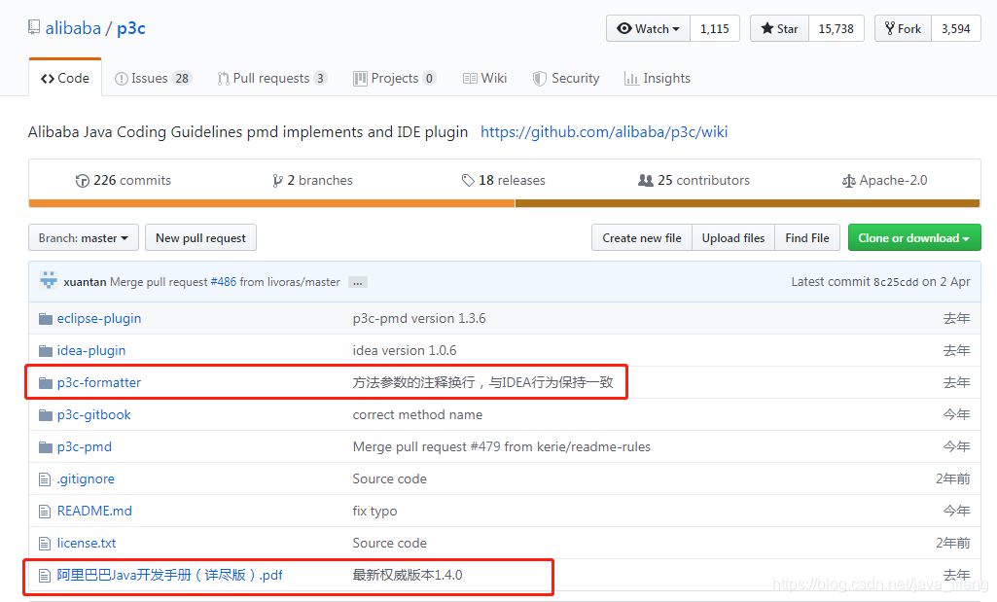Screen dimensions: 997x602
Task: Star the p3c repository
Action: click(779, 29)
